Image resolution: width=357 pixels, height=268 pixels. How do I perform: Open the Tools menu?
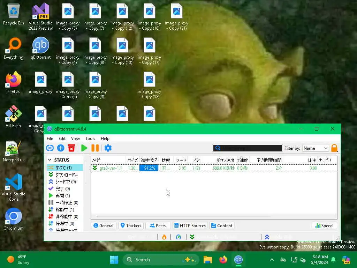[x=90, y=138]
